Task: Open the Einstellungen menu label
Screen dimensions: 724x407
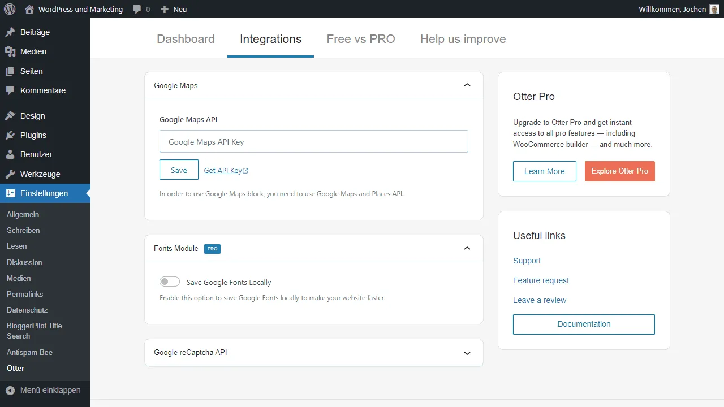Action: pos(44,193)
